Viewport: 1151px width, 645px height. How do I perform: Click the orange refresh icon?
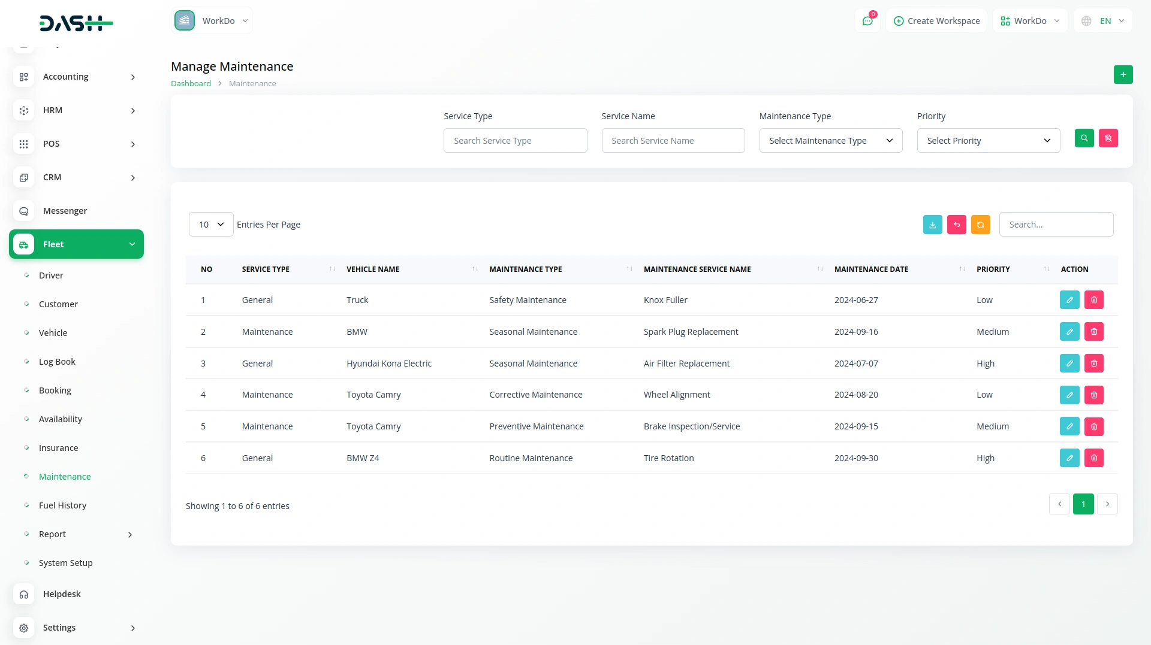[x=980, y=225]
